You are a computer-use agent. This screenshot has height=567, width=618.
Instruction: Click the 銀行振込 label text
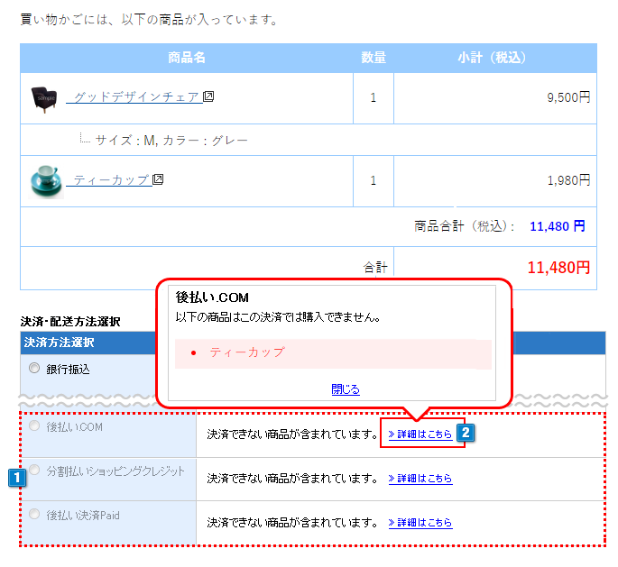tap(69, 369)
